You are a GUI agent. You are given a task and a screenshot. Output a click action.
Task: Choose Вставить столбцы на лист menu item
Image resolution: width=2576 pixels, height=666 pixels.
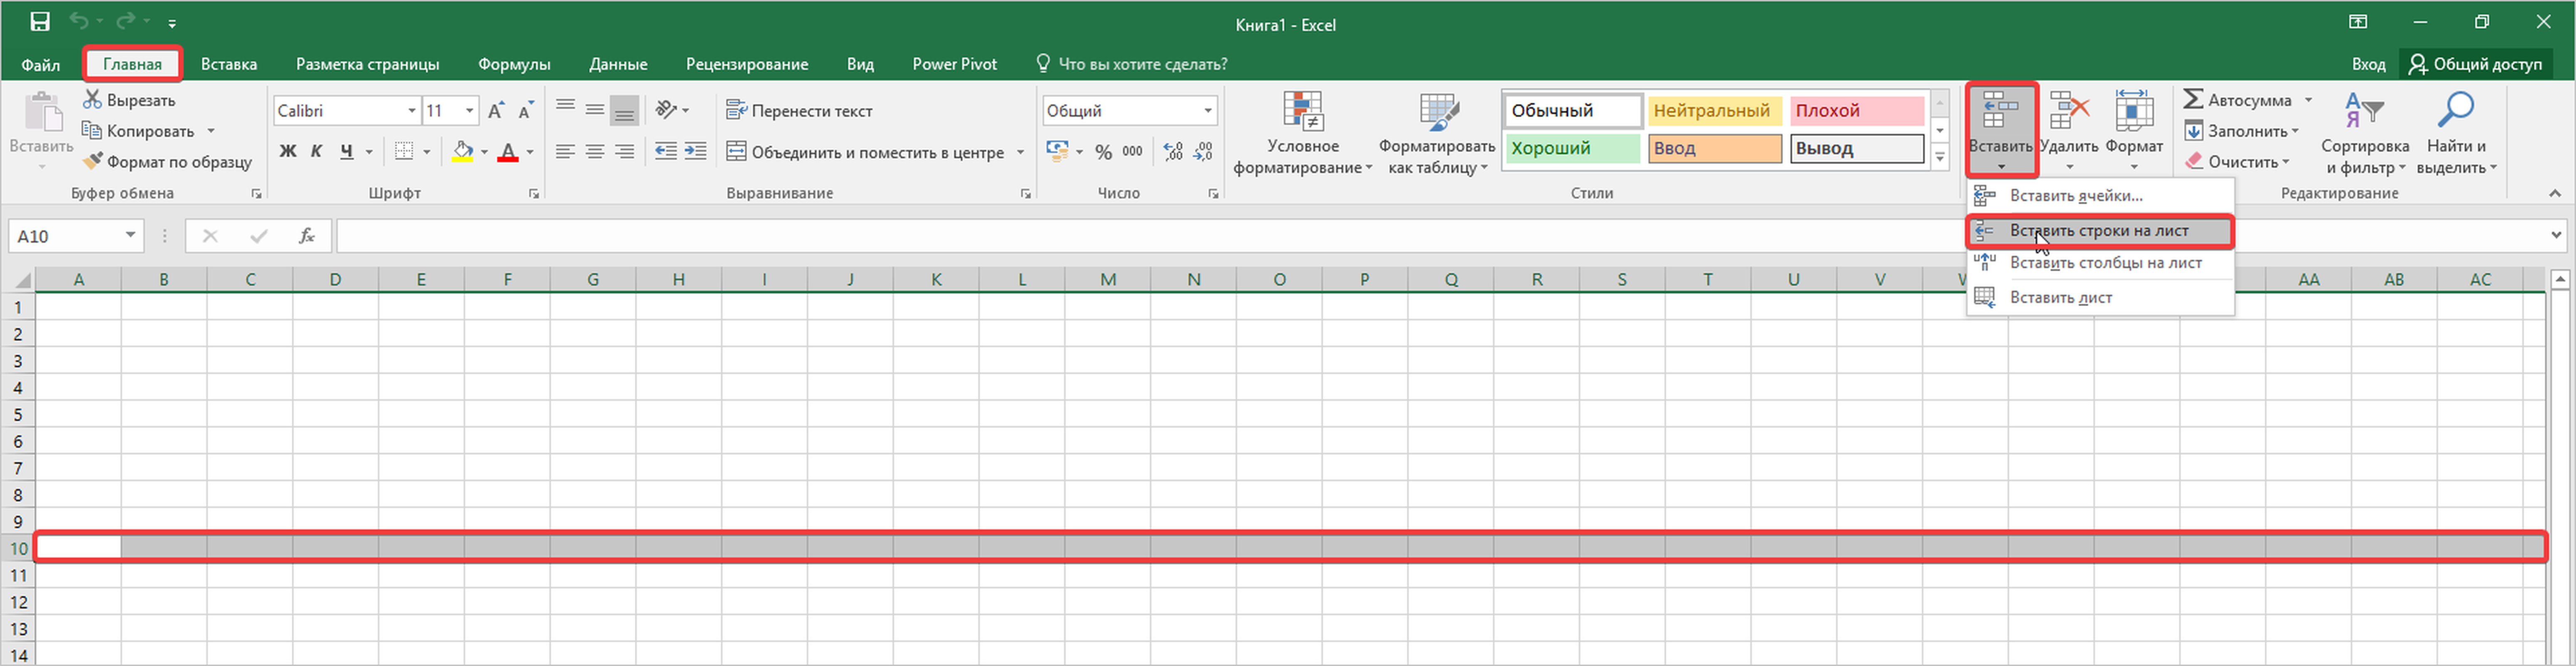click(x=2105, y=263)
